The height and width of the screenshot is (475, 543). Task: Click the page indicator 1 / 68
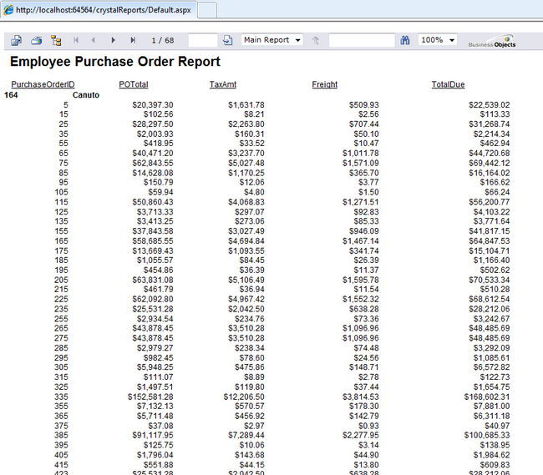[162, 40]
